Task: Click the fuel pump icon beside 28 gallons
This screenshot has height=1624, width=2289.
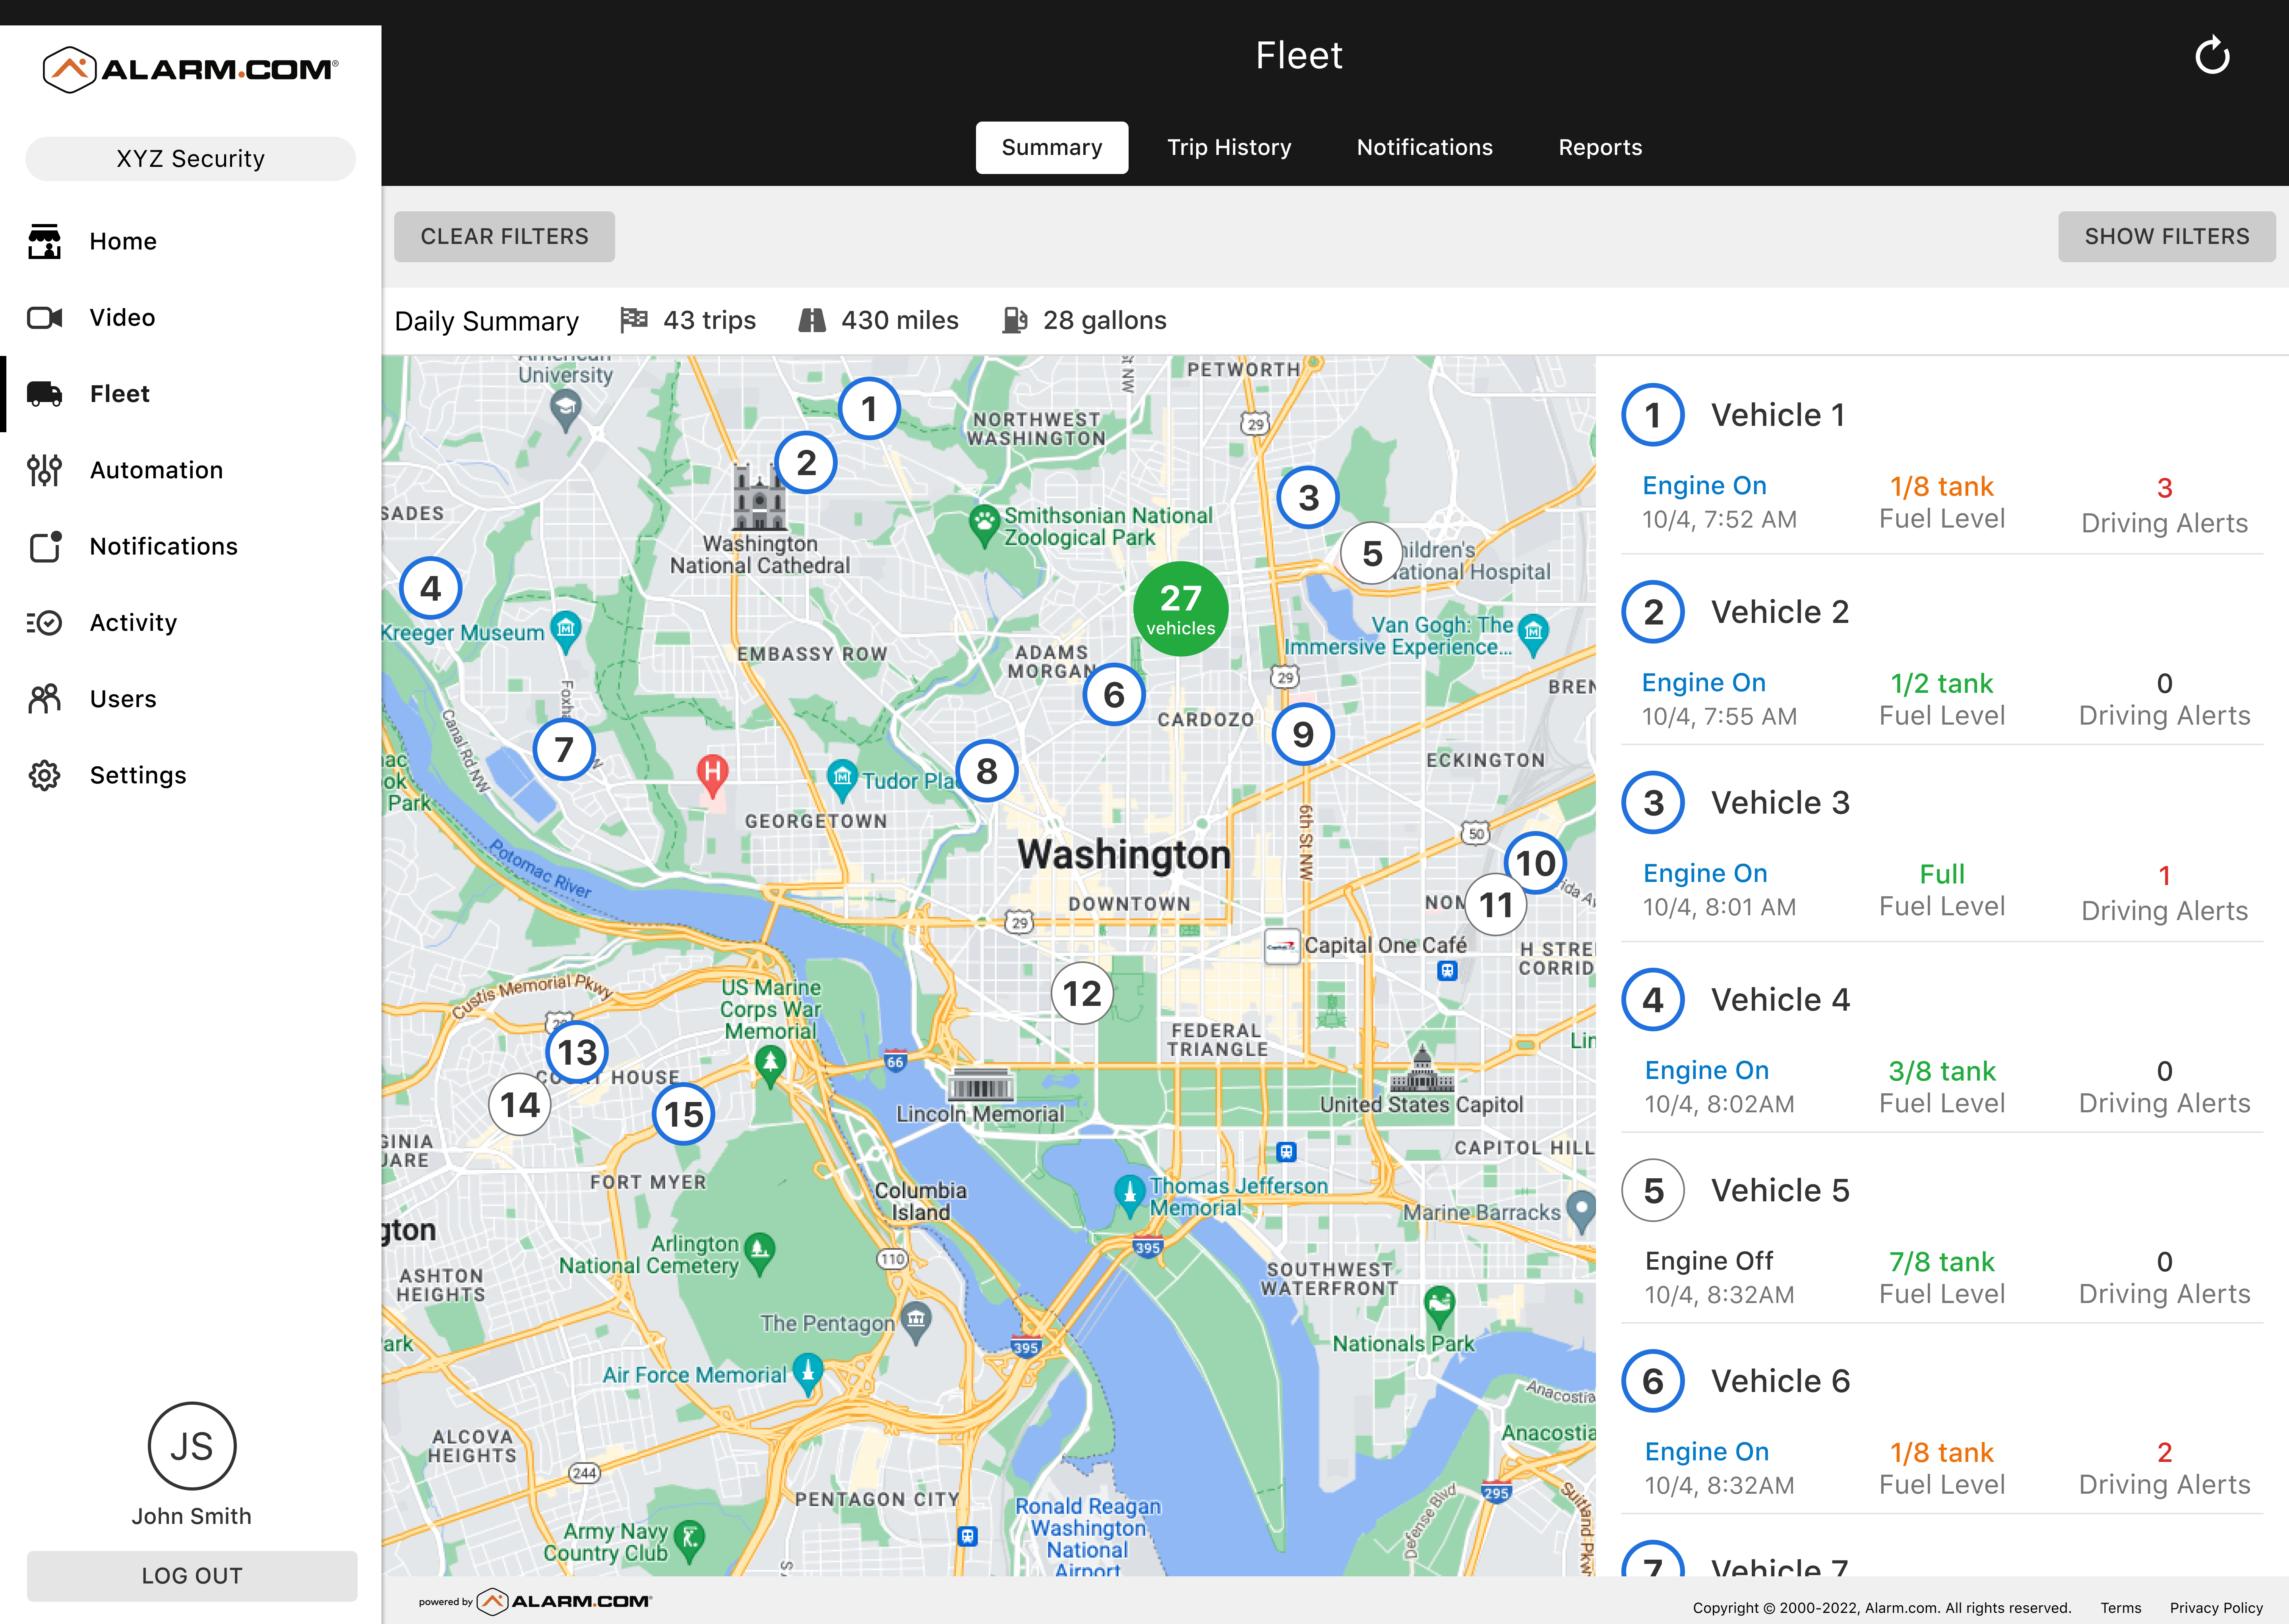Action: (x=1015, y=320)
